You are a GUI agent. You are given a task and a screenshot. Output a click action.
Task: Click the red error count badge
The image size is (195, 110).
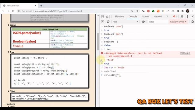(175, 16)
